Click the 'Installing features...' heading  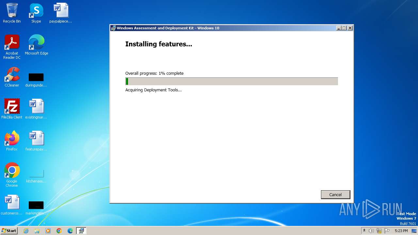click(159, 44)
